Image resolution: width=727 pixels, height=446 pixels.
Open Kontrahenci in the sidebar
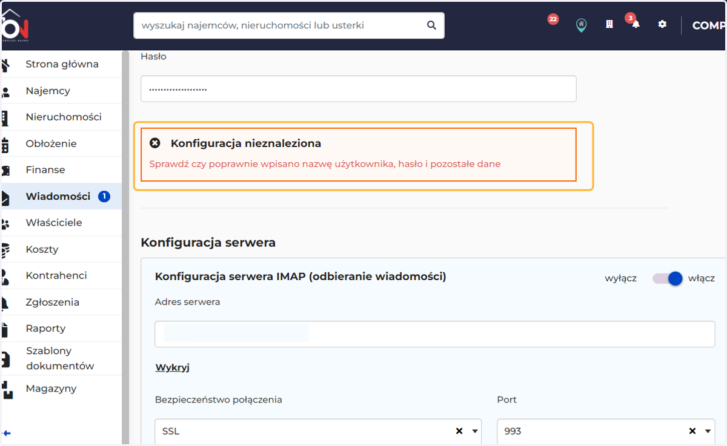tap(56, 275)
